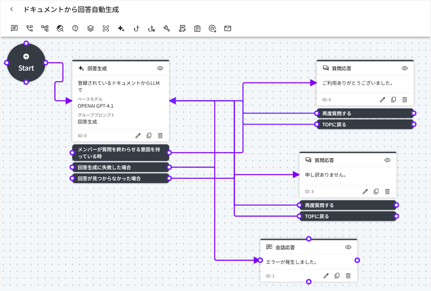The image size is (431, 291).
Task: Toggle eye icon on 会話応答 node
Action: coord(348,247)
